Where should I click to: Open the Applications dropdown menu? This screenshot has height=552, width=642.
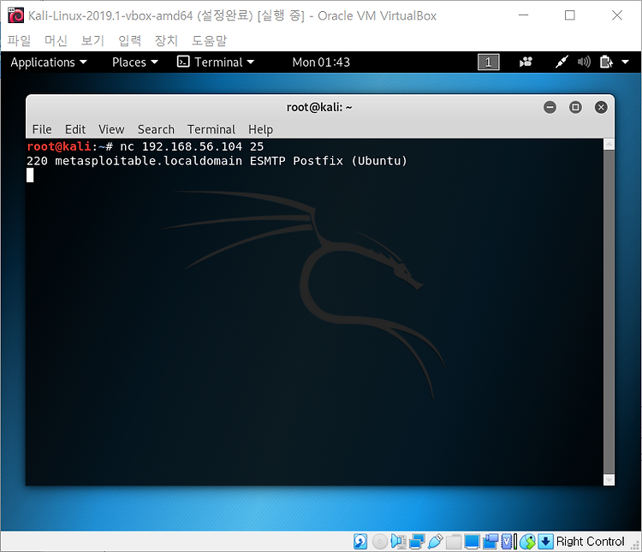tap(49, 62)
